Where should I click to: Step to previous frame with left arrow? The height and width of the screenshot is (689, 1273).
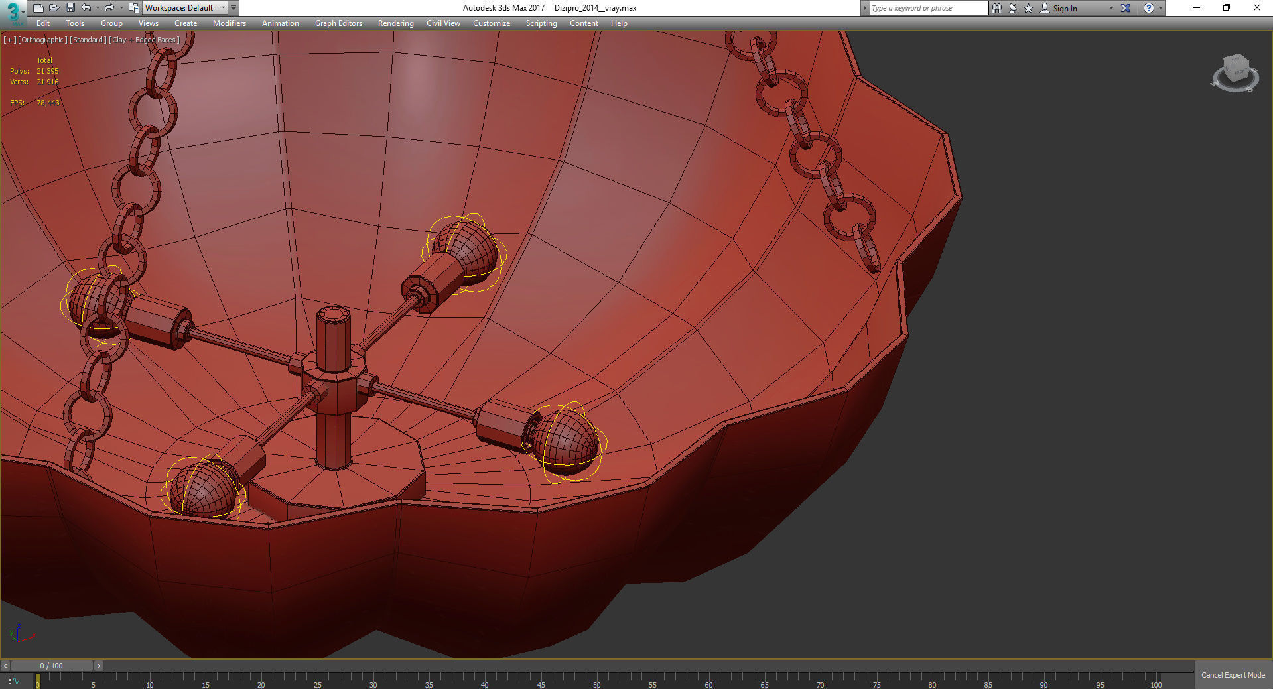[x=5, y=666]
